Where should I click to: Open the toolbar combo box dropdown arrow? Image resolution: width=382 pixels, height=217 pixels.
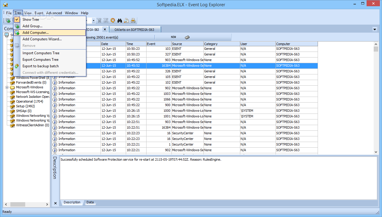[93, 20]
